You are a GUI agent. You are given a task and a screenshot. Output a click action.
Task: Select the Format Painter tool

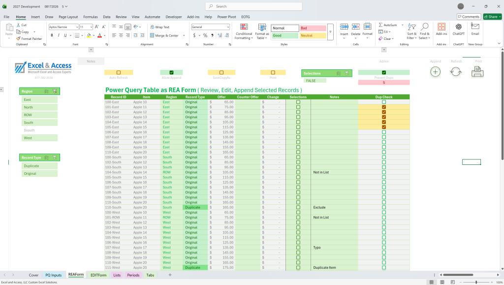point(29,38)
